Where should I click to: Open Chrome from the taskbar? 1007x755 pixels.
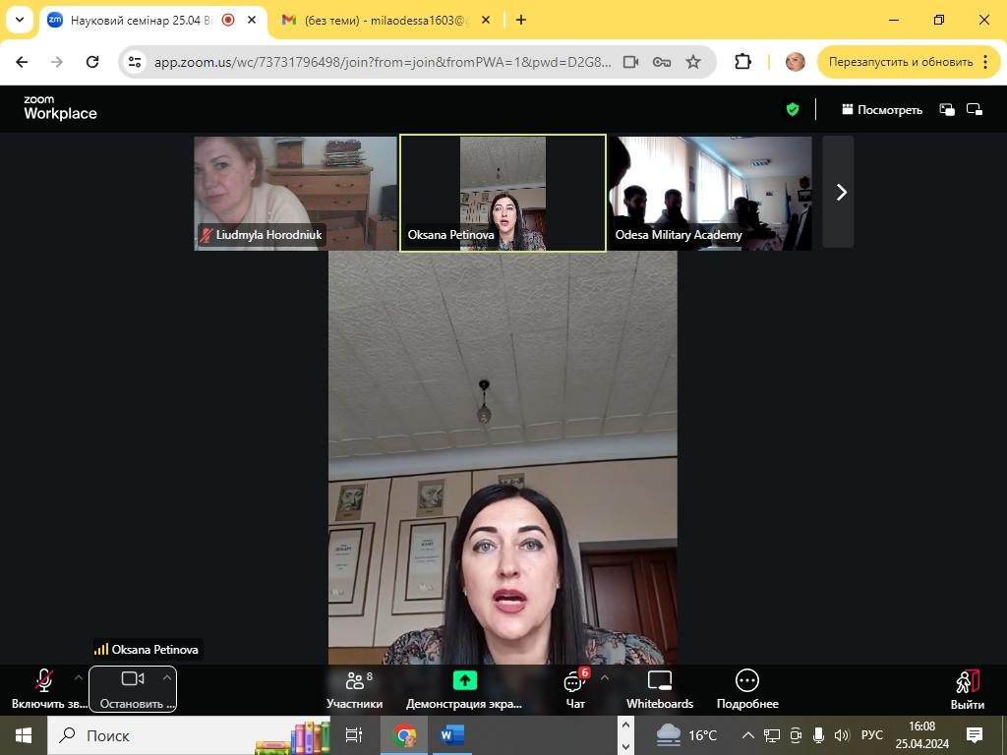[404, 735]
